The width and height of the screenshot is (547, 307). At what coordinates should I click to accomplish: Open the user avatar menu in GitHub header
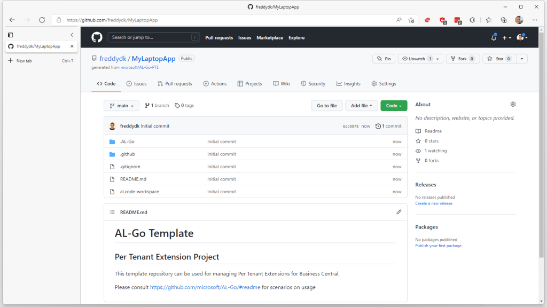pyautogui.click(x=522, y=37)
